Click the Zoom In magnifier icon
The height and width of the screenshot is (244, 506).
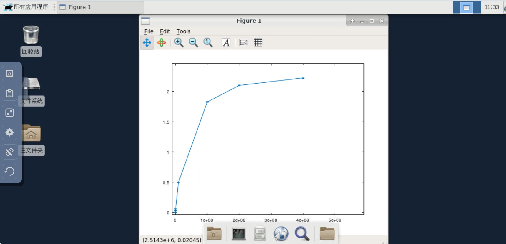click(x=179, y=43)
